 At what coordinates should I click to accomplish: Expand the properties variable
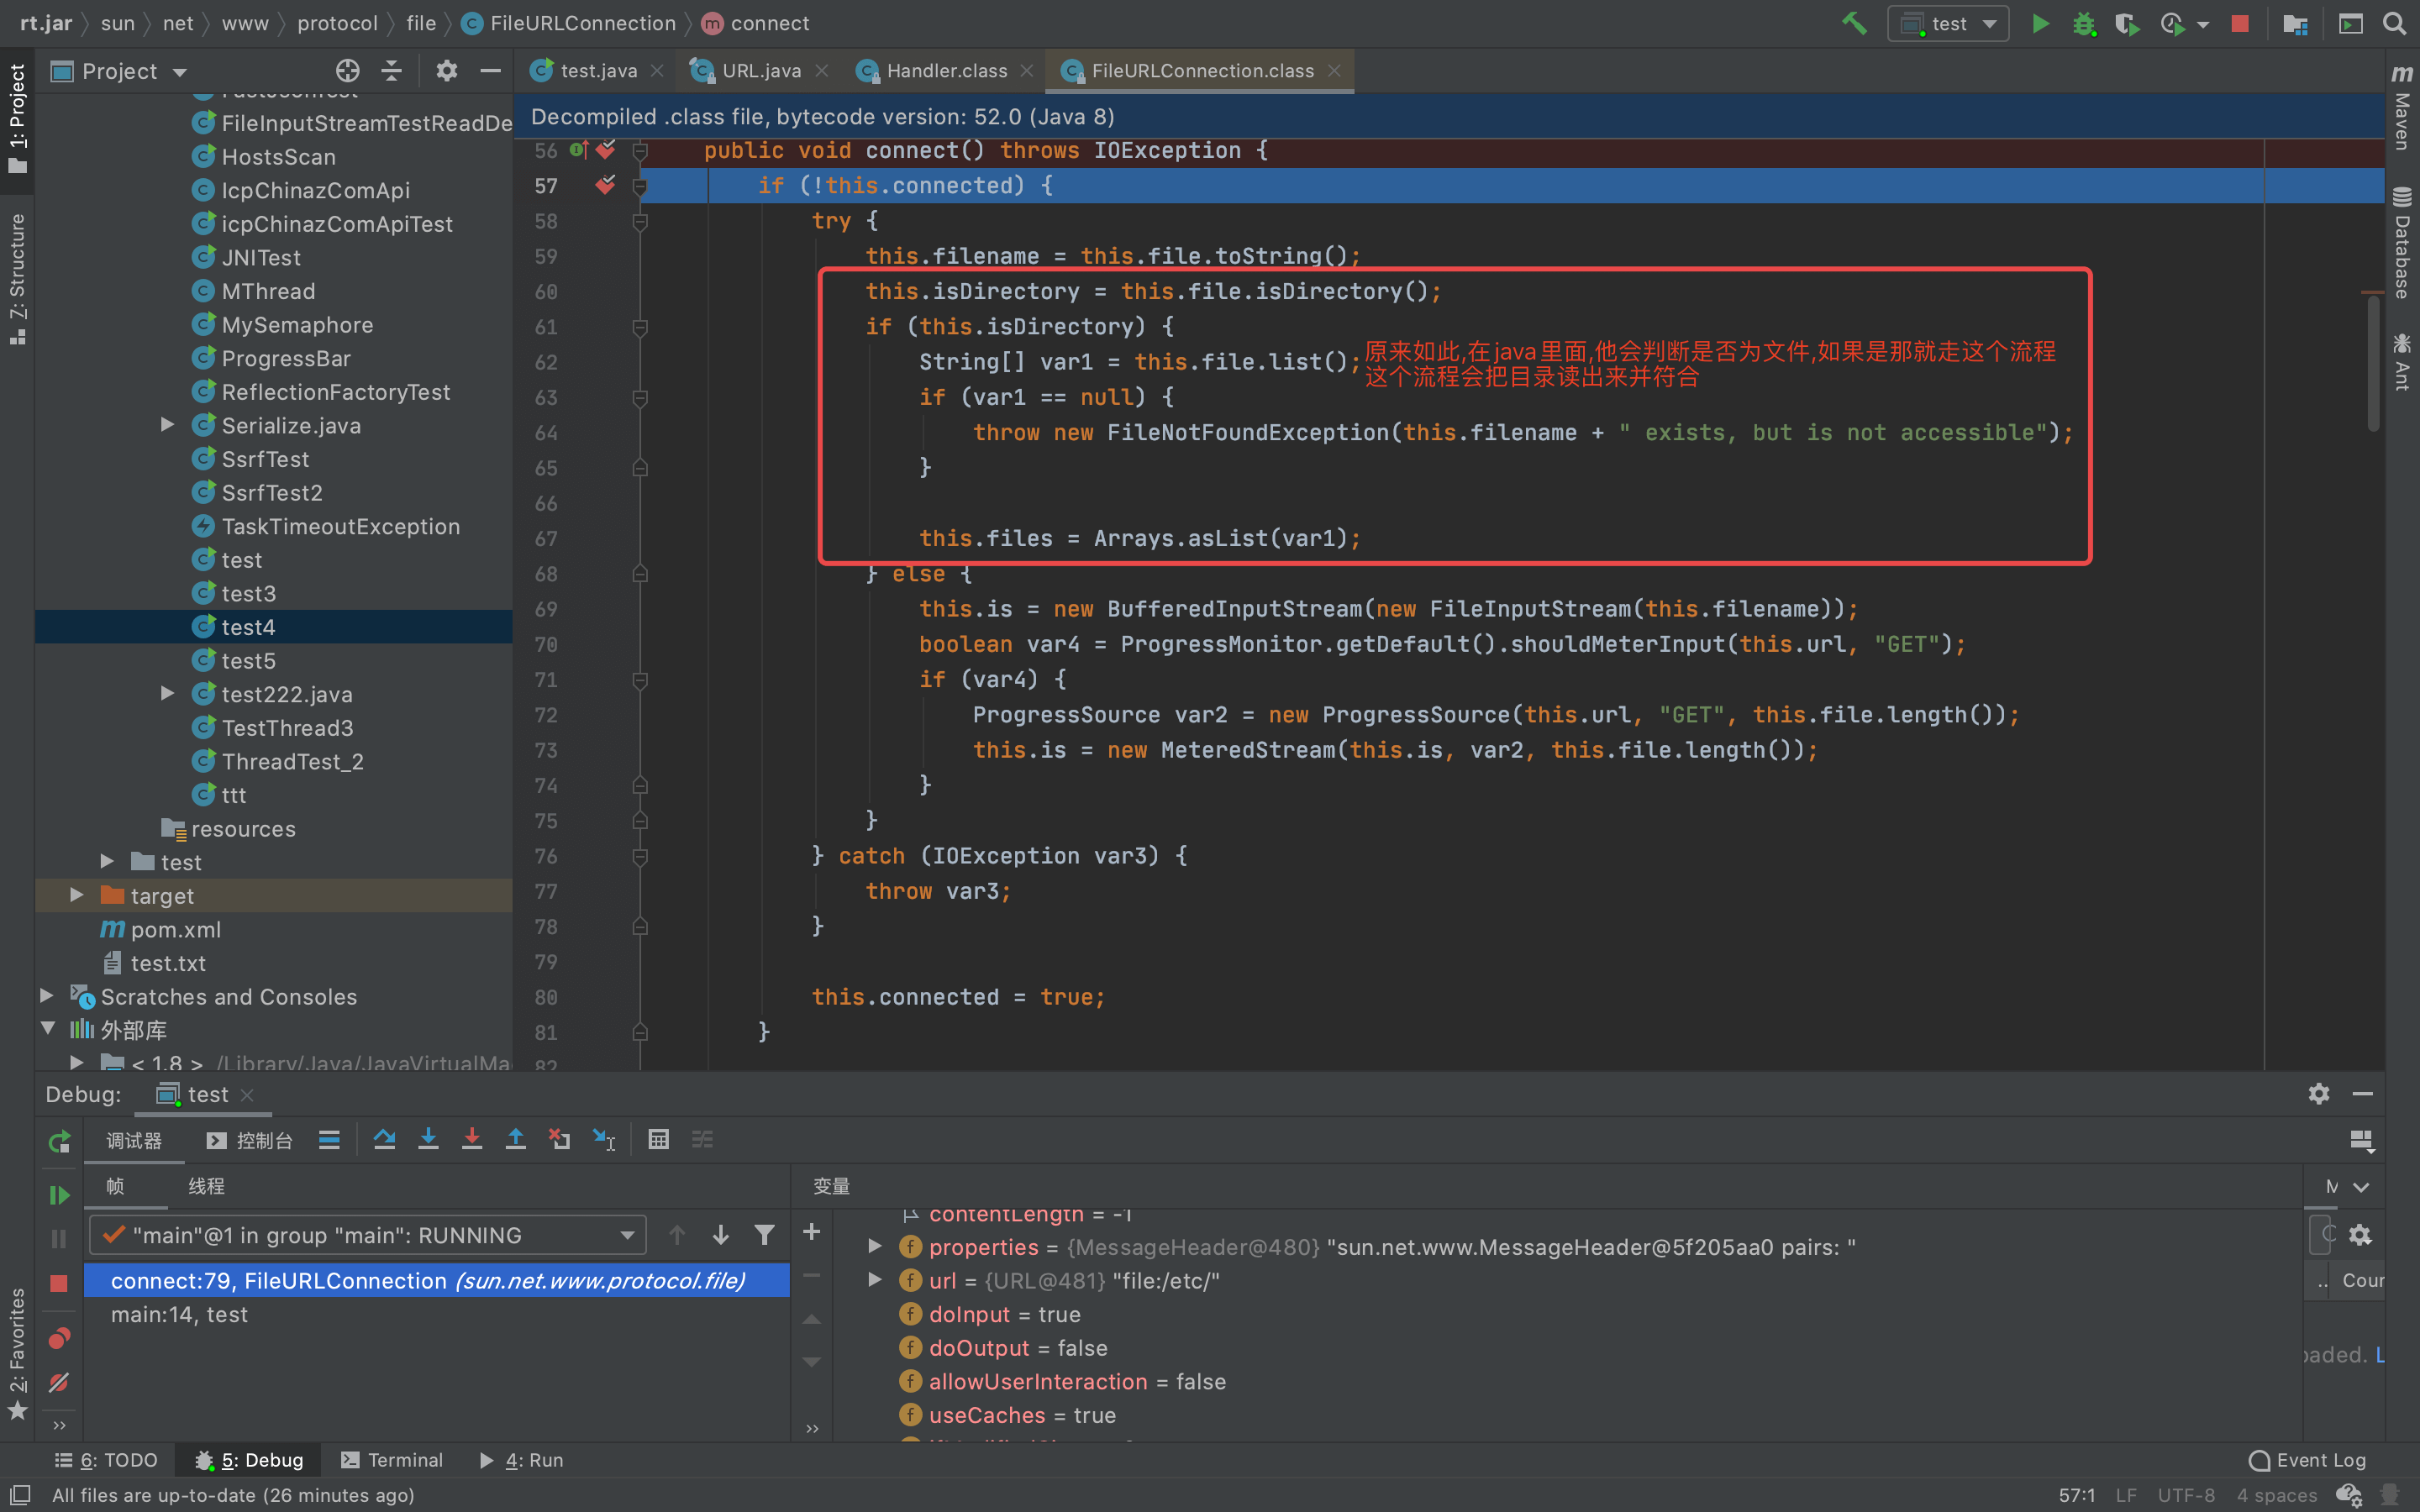pos(875,1246)
